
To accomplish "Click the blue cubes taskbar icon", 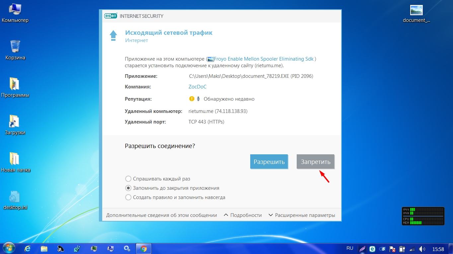I will (x=77, y=248).
